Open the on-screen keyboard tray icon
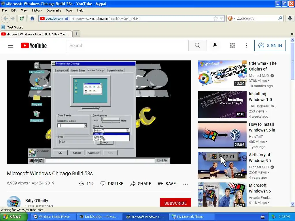The height and width of the screenshot is (221, 295). pos(263,217)
